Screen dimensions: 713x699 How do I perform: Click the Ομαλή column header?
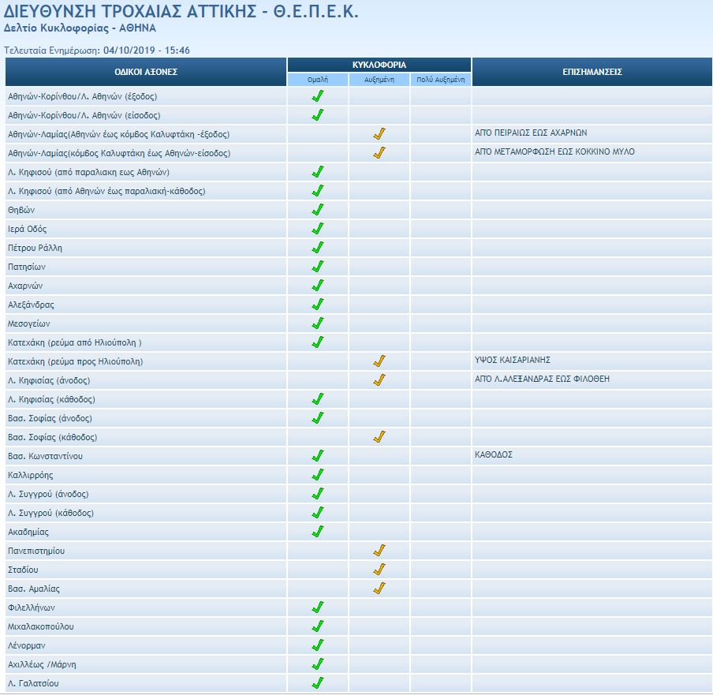click(318, 80)
